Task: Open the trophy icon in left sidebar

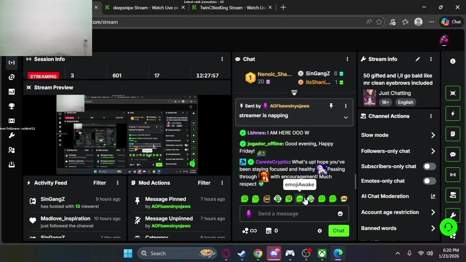Action: pos(12,106)
